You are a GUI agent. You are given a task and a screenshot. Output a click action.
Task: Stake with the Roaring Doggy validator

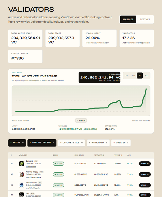pyautogui.click(x=145, y=174)
